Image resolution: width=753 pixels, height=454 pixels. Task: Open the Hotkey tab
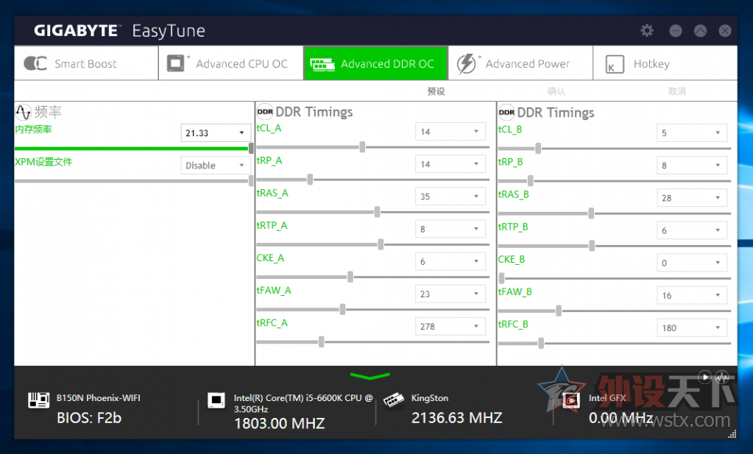[x=665, y=63]
